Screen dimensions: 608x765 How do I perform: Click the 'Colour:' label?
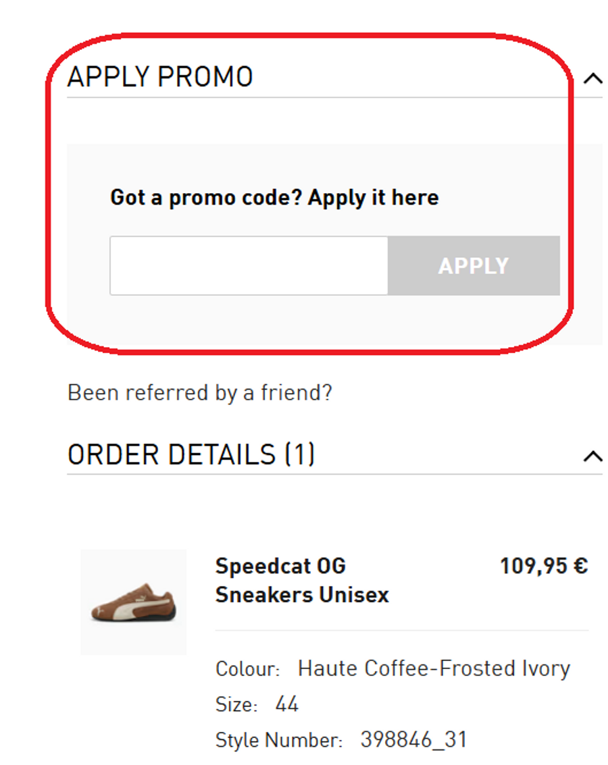click(x=247, y=669)
